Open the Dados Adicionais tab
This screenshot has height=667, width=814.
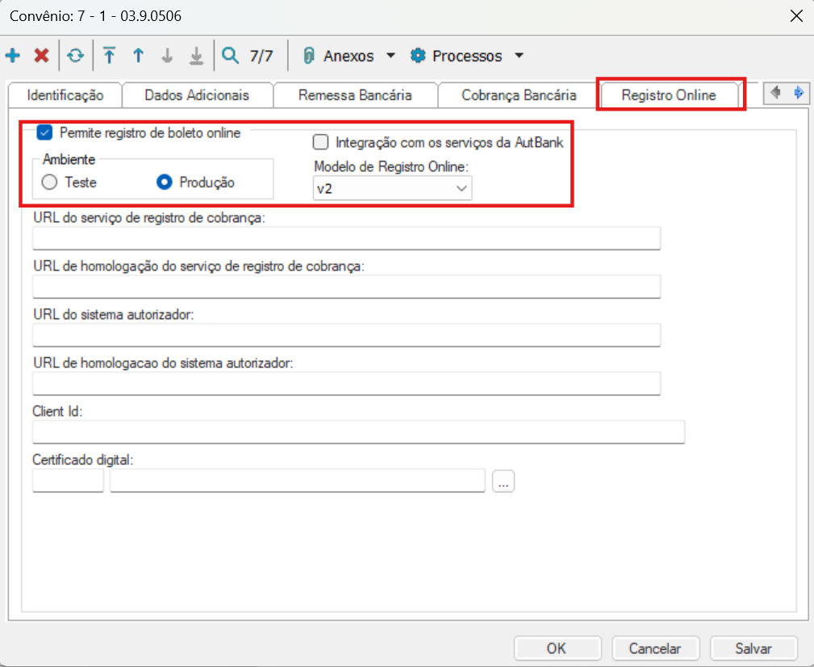(x=197, y=95)
